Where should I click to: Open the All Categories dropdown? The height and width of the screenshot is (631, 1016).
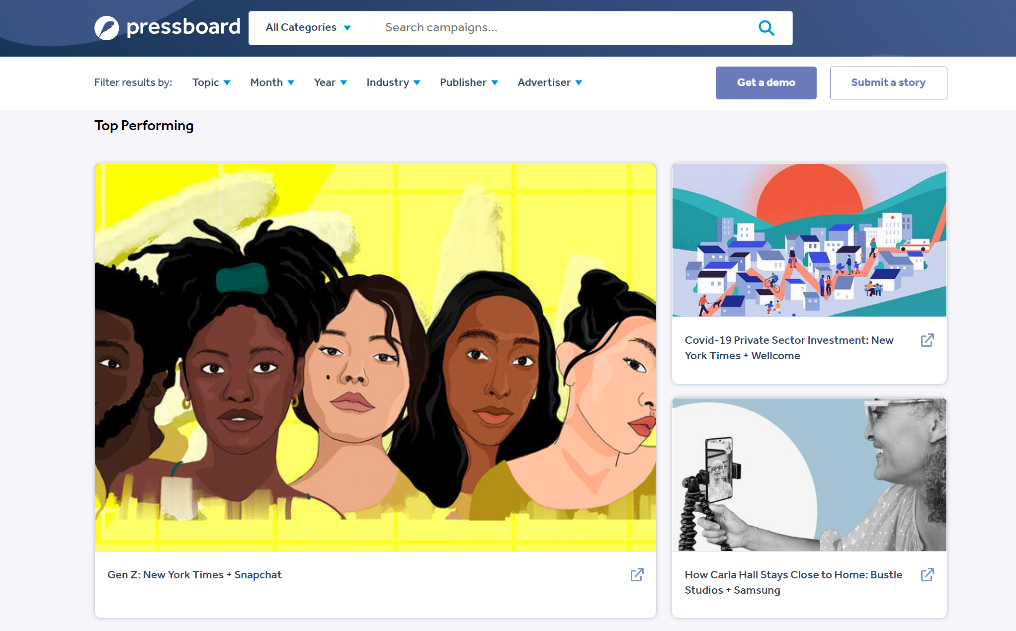[309, 28]
